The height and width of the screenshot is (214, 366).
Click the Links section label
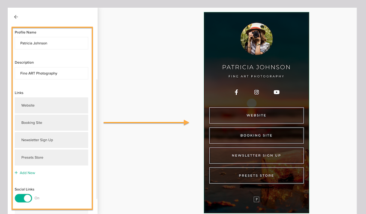coord(19,93)
